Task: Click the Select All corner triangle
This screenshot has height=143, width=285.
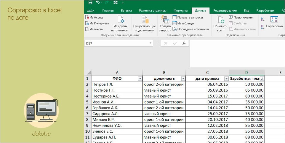Action: 89,73
